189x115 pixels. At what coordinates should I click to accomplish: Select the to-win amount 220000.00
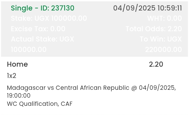click(164, 49)
